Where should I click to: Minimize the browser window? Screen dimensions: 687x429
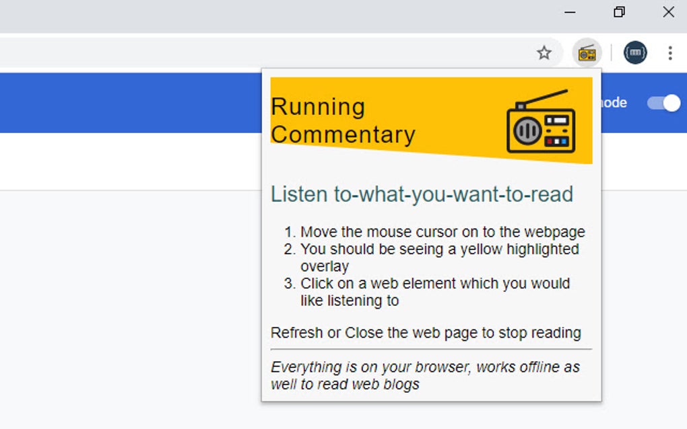pyautogui.click(x=569, y=12)
